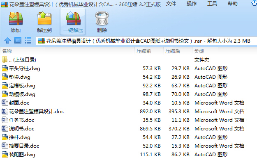Open the 工具 menu
This screenshot has height=162, width=257.
point(212,4)
